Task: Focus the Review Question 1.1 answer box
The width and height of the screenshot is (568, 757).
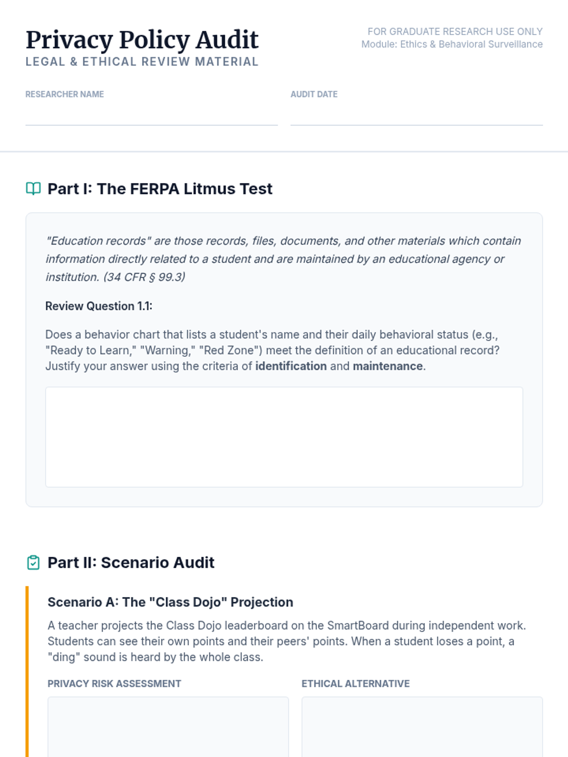Action: tap(284, 437)
